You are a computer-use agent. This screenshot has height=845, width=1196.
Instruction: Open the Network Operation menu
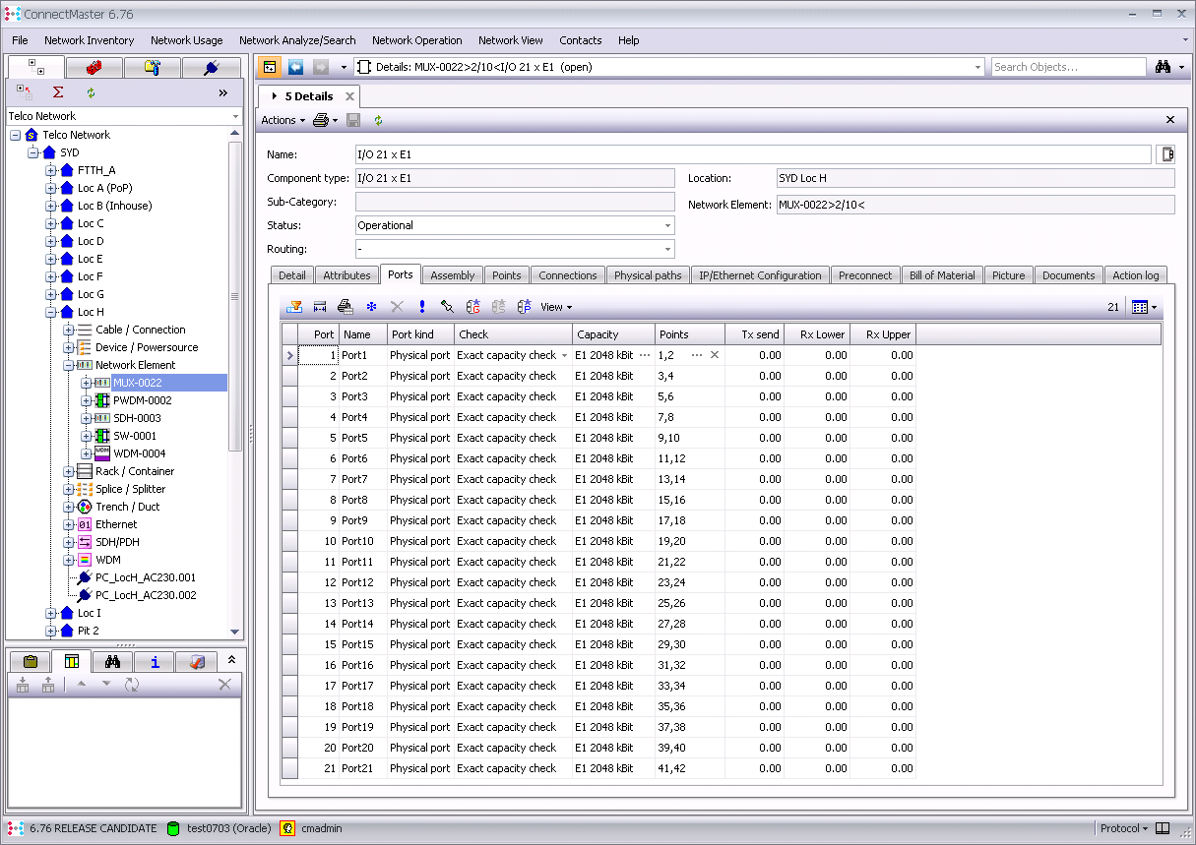[416, 40]
